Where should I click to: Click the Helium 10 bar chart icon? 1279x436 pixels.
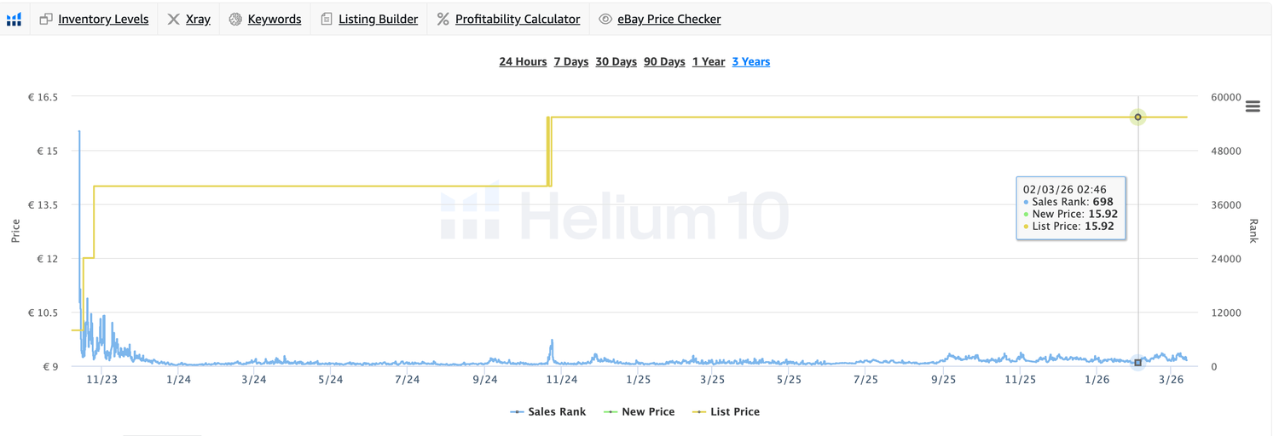pos(14,19)
